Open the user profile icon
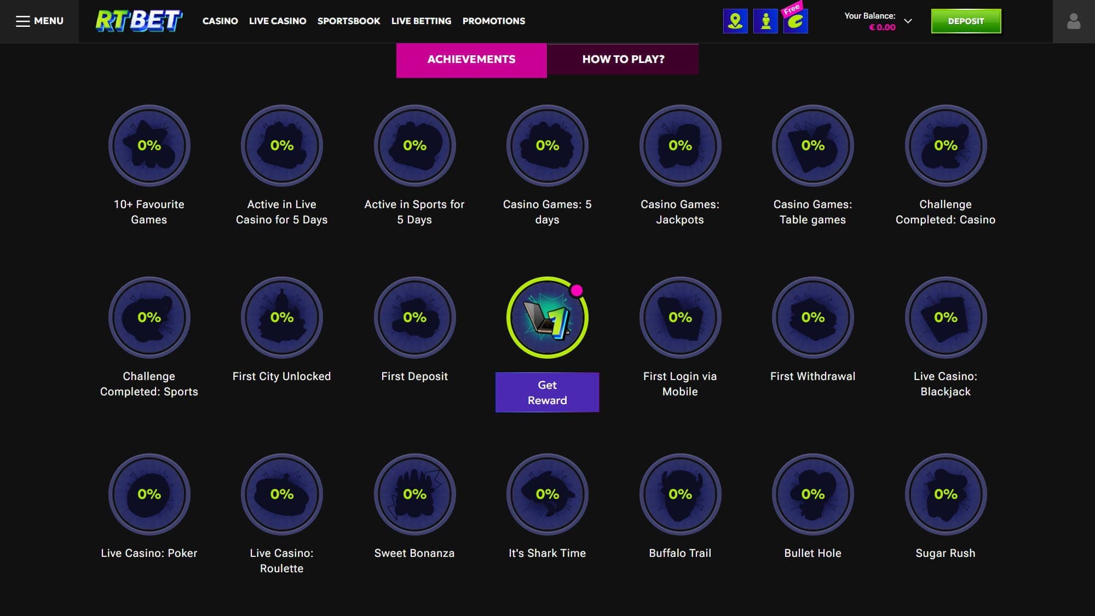Image resolution: width=1095 pixels, height=616 pixels. [x=1074, y=21]
